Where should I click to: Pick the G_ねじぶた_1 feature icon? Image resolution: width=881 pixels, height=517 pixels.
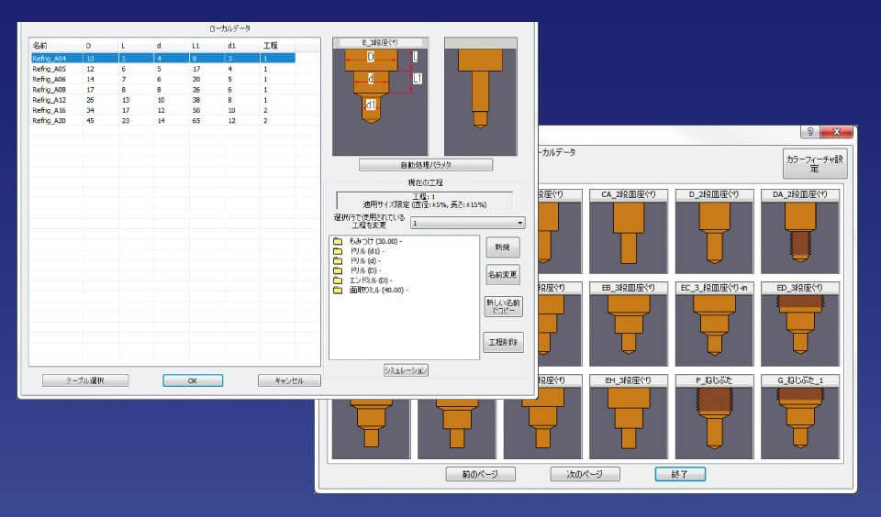coord(800,418)
